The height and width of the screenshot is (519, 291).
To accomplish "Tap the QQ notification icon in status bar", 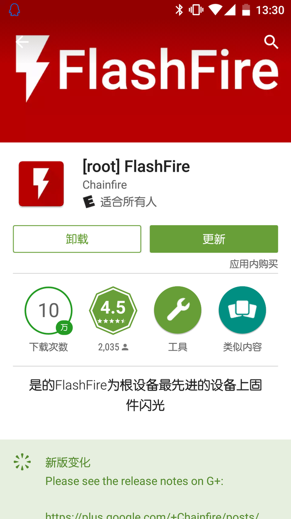I will 14,10.
